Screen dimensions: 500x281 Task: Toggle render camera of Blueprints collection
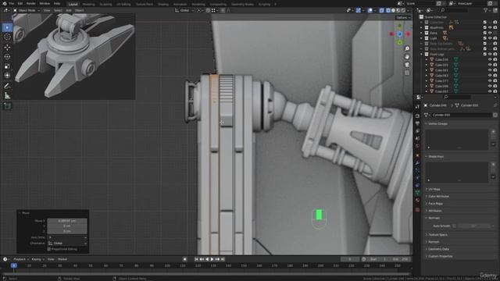495,28
